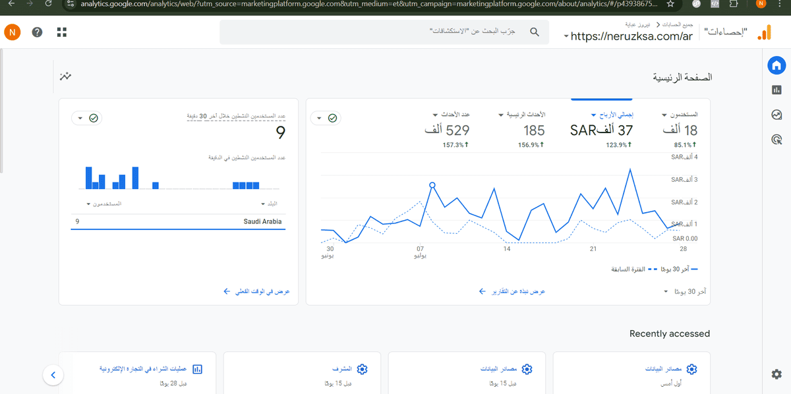The image size is (791, 394).
Task: Click the Google Analytics logo
Action: tap(763, 31)
